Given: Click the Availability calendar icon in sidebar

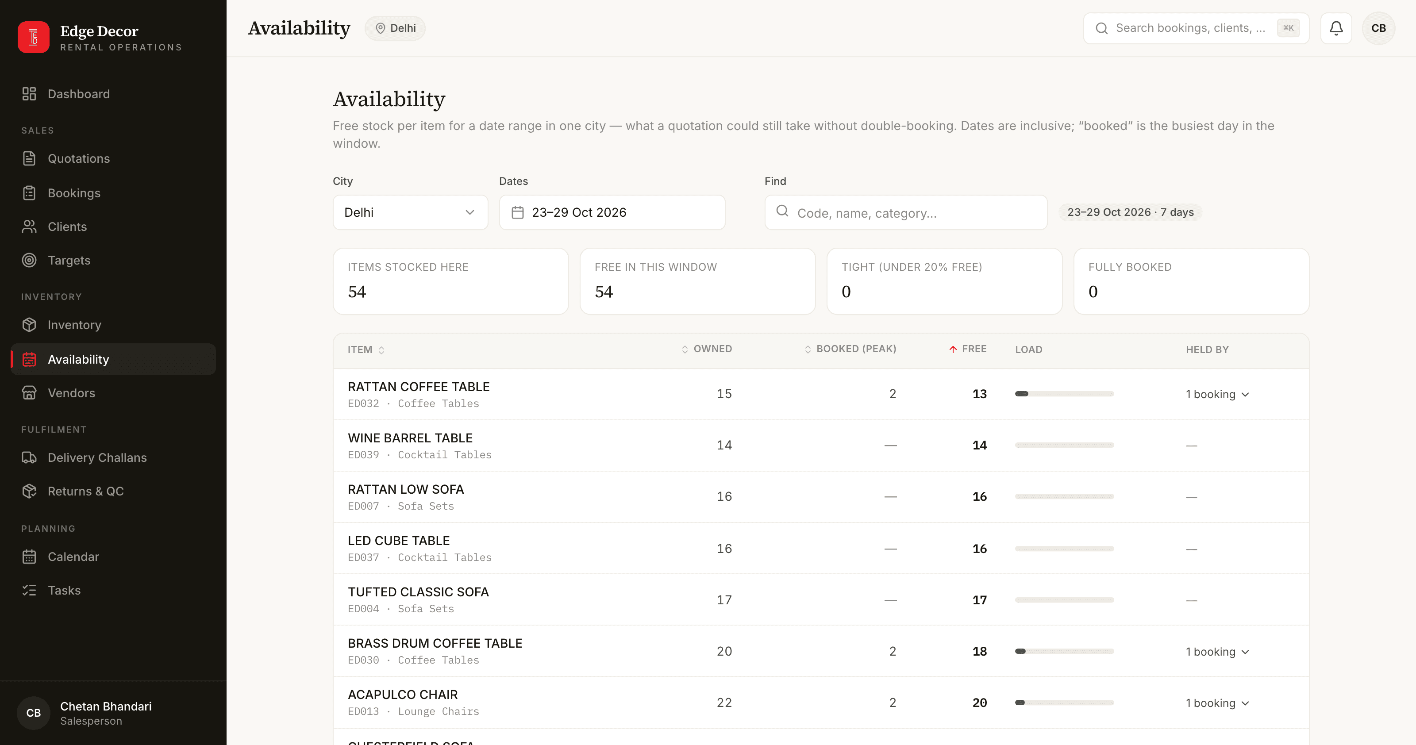Looking at the screenshot, I should (x=29, y=359).
